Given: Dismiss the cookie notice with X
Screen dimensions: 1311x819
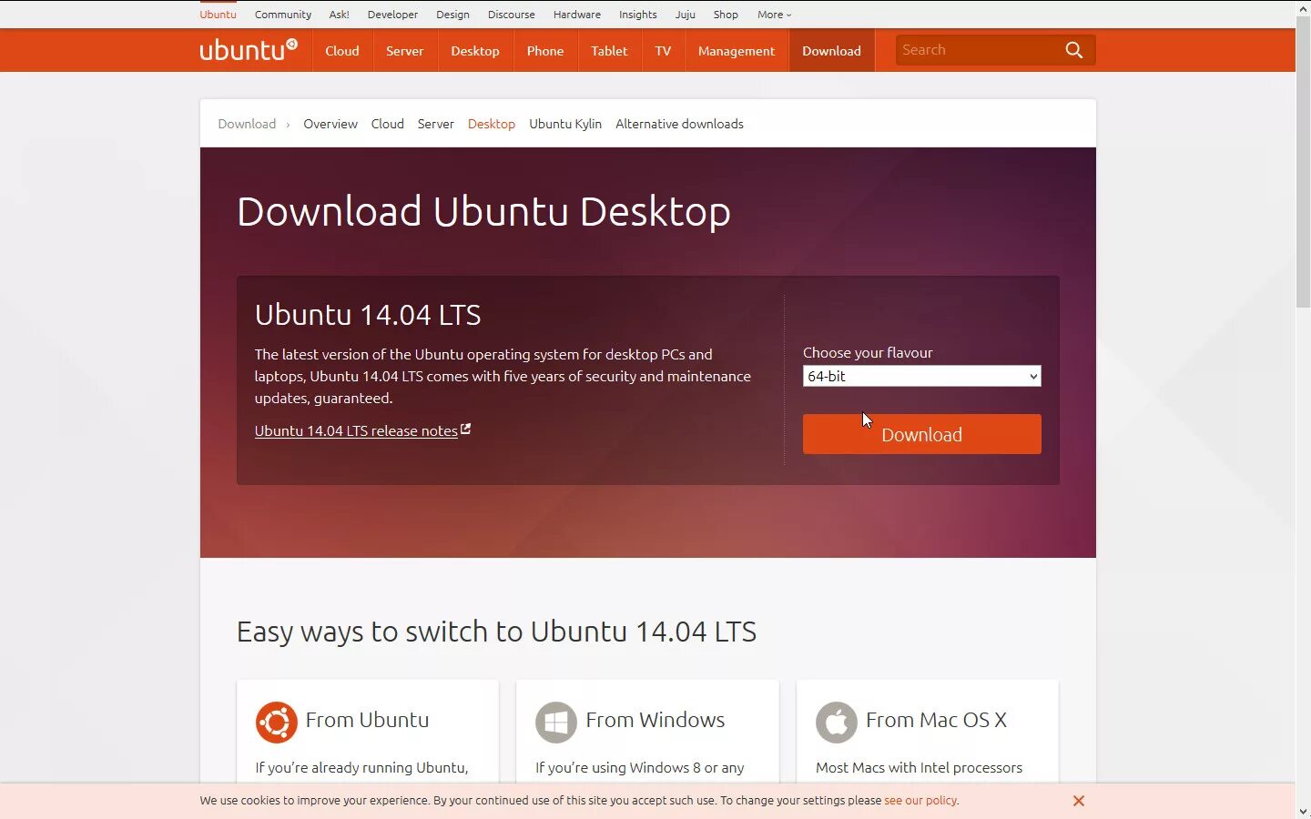Looking at the screenshot, I should [1079, 801].
